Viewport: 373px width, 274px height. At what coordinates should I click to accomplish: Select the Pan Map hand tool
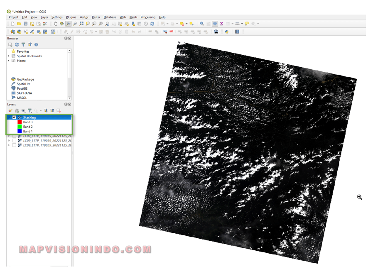[x=56, y=24]
